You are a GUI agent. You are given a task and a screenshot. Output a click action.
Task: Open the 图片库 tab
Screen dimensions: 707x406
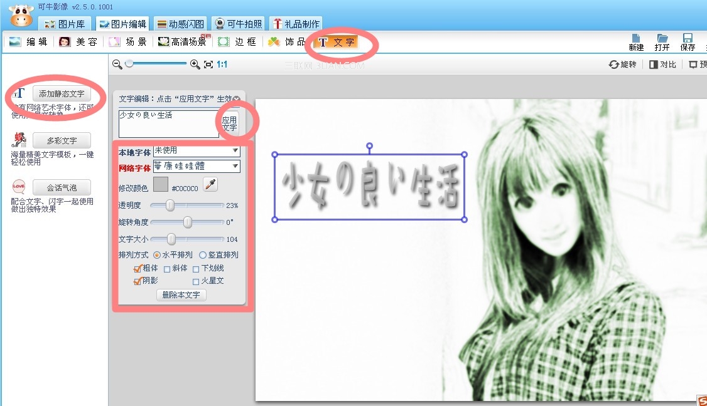pos(65,24)
